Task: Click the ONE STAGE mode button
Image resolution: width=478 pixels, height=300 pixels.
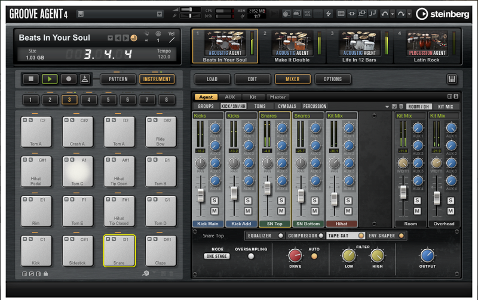Action: pos(217,256)
